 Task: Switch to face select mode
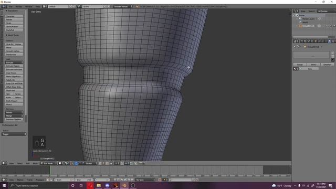point(107,163)
